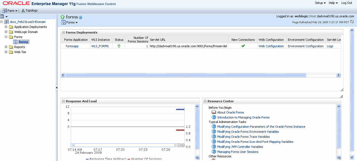
Task: Click the Web Tier folder icon
Action: click(x=11, y=52)
